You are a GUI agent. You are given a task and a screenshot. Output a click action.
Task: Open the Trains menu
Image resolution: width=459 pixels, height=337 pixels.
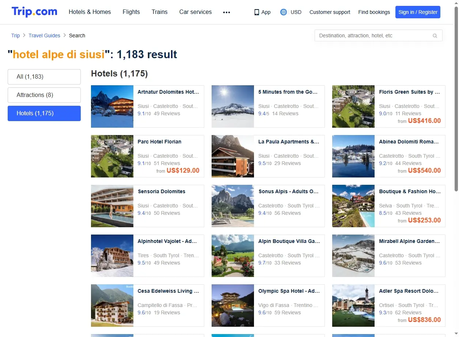click(160, 12)
